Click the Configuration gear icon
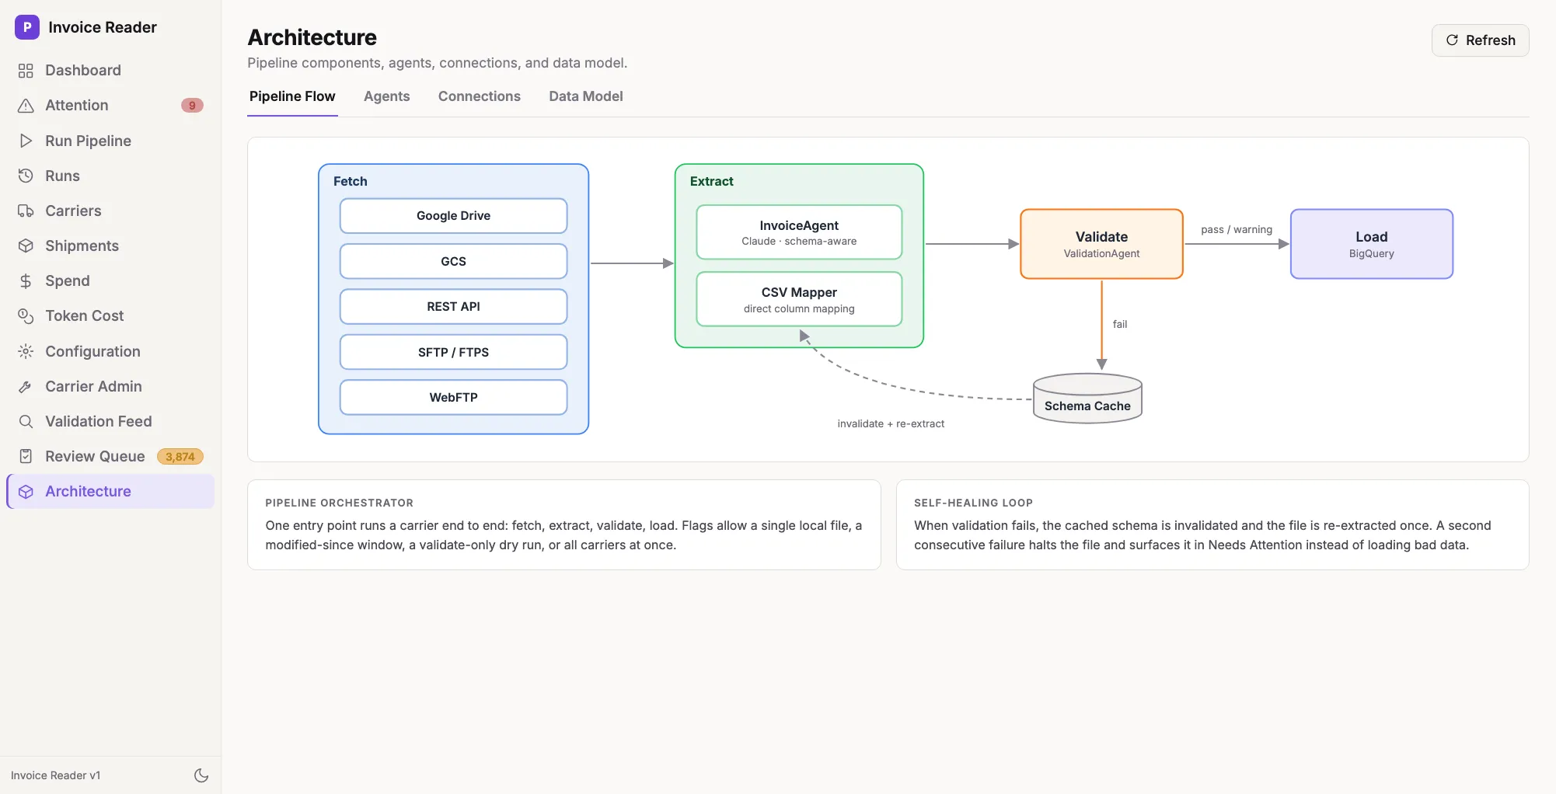This screenshot has height=794, width=1556. click(x=26, y=351)
